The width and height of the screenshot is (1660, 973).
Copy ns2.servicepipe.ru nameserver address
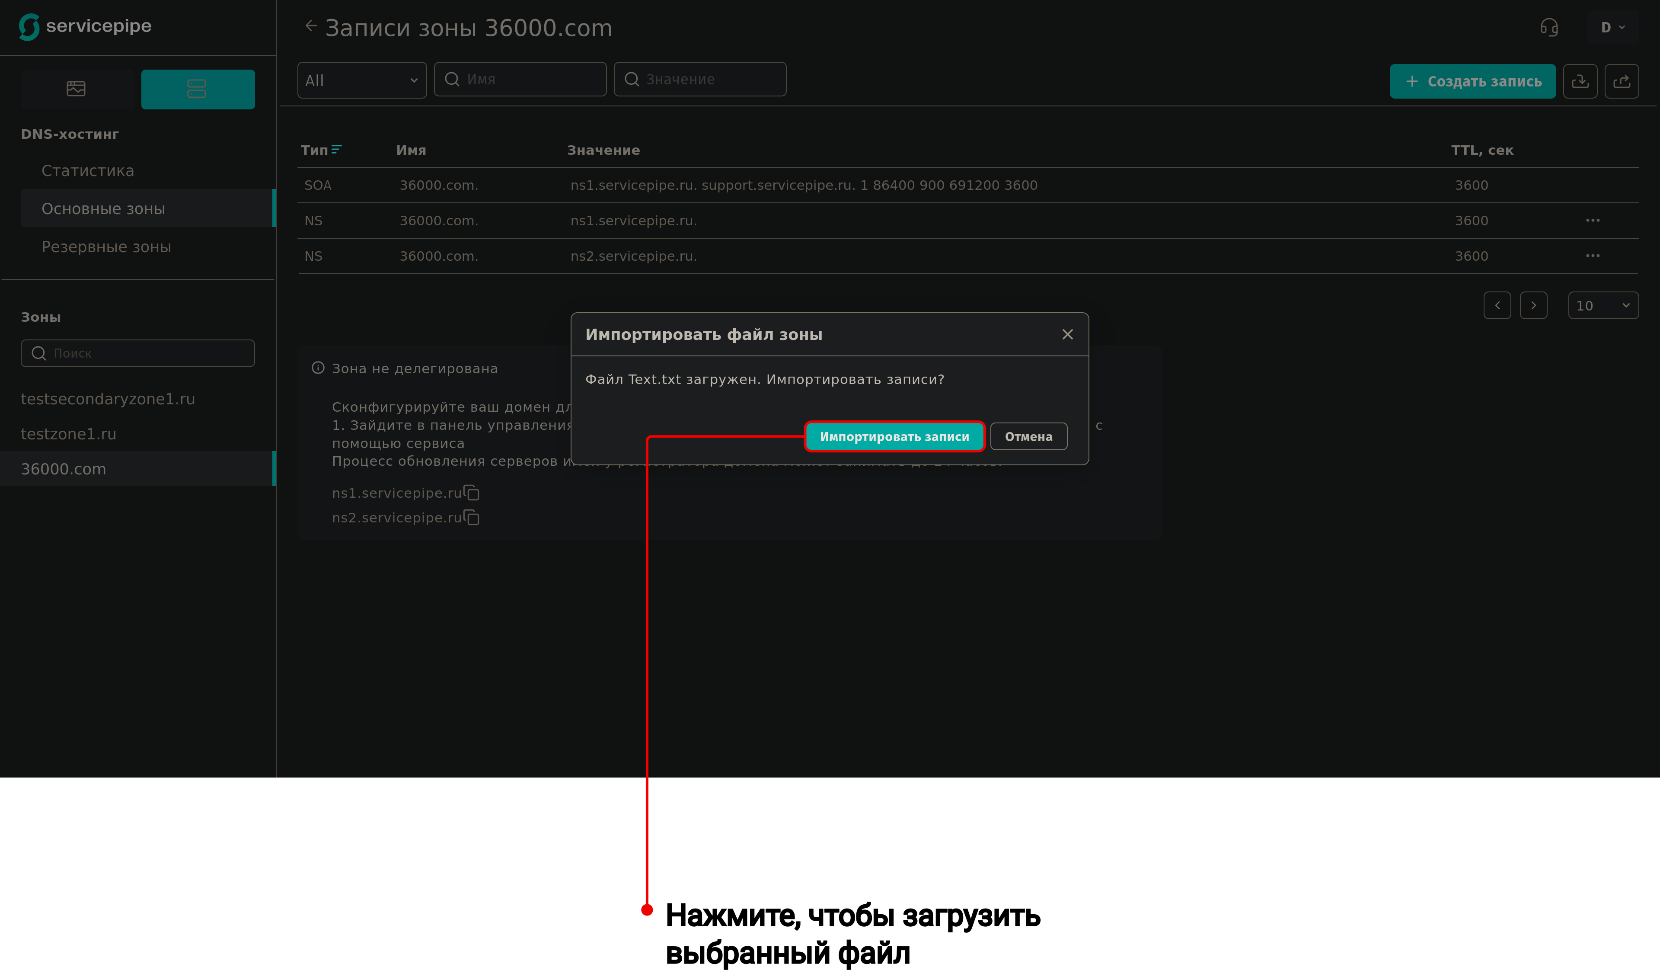[472, 518]
